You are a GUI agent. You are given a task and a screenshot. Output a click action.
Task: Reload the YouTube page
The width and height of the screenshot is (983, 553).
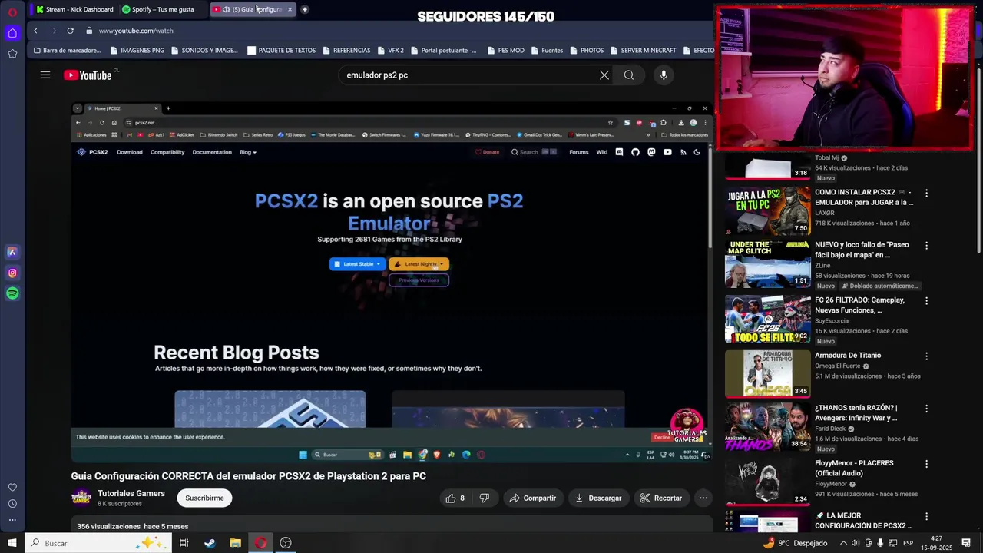click(x=70, y=31)
